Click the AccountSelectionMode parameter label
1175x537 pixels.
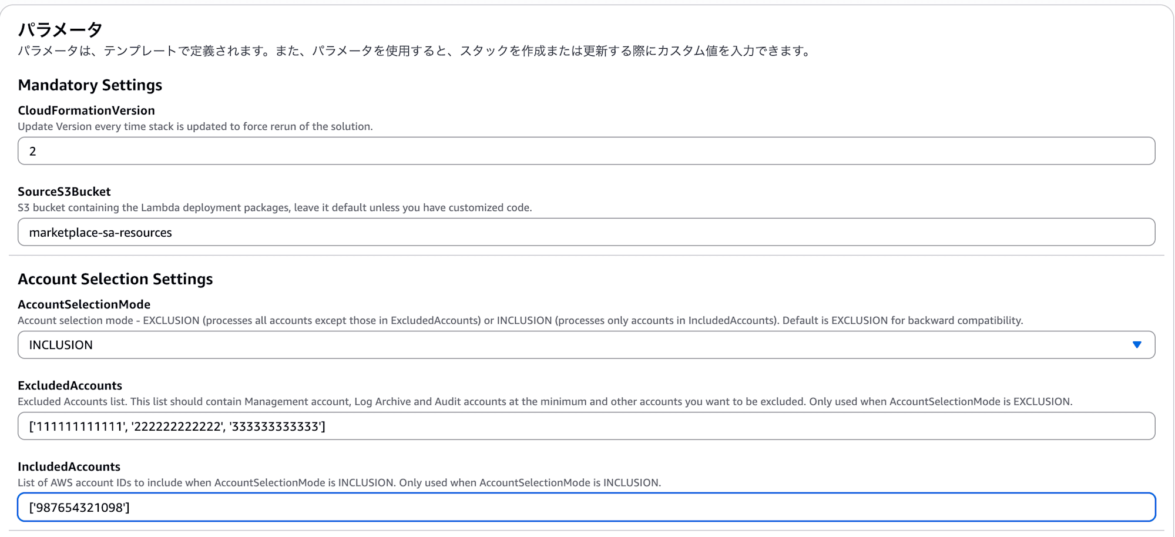(84, 304)
